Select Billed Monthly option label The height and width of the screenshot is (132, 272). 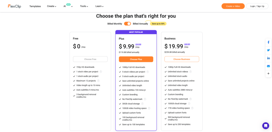pos(115,24)
